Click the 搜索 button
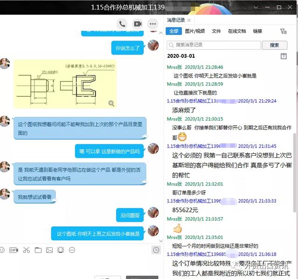Viewport: 298px width, 279px height. [x=274, y=45]
